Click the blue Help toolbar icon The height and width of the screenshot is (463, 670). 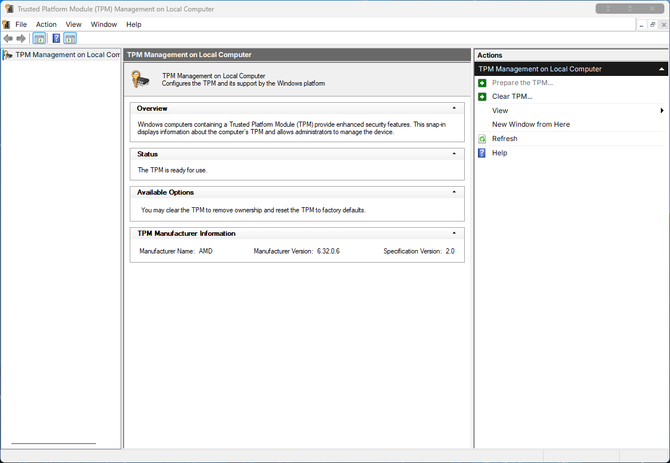click(x=56, y=38)
